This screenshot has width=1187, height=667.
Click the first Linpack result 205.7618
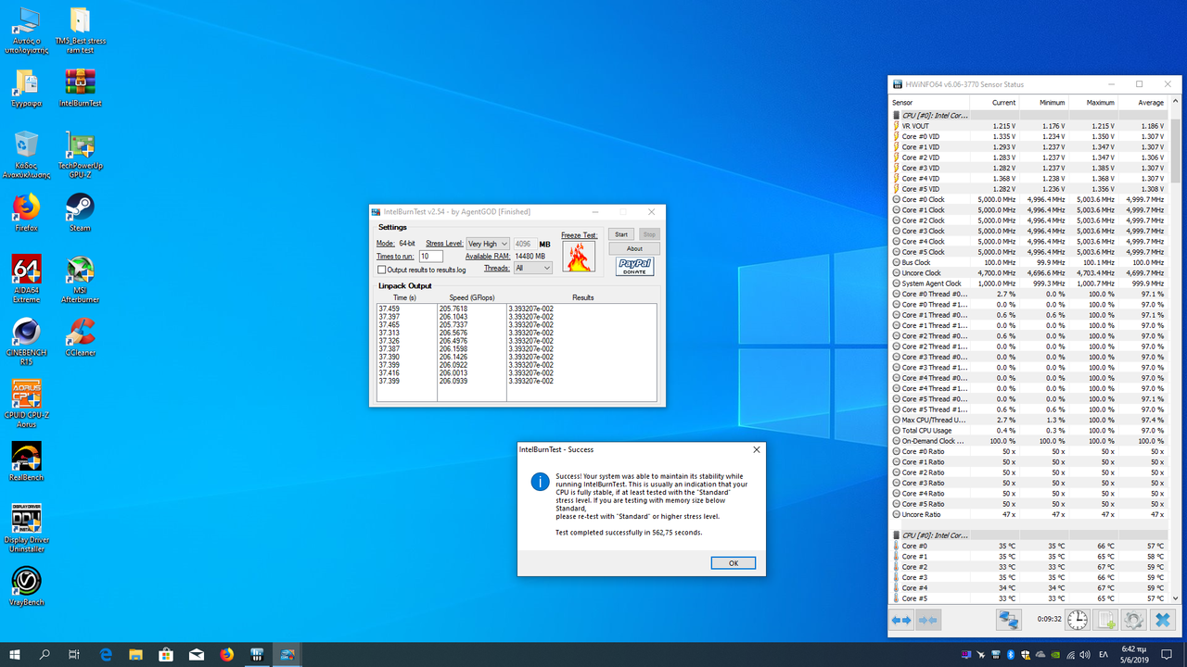tap(453, 308)
